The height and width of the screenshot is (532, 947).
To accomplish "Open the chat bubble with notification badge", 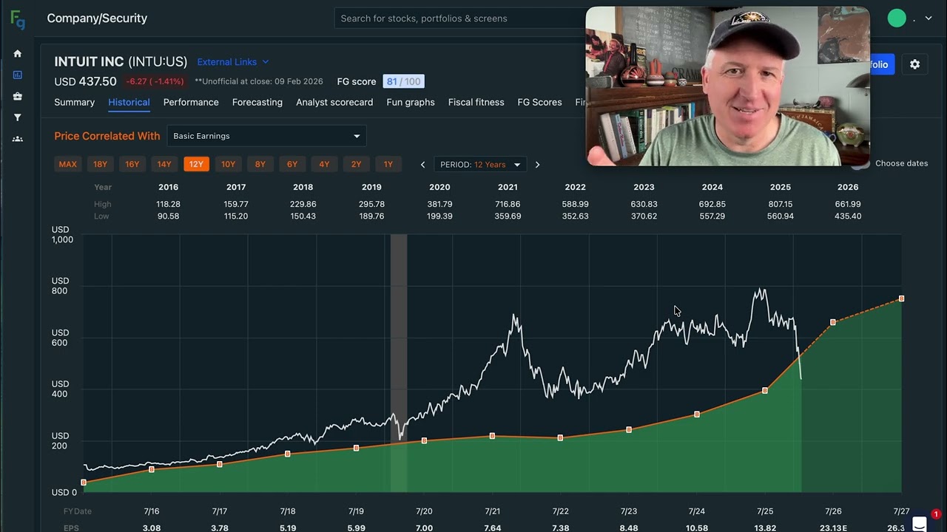I will [x=921, y=522].
